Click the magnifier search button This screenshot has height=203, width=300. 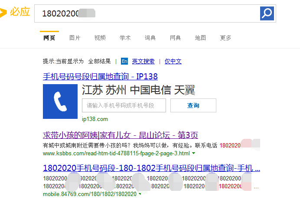click(x=267, y=13)
